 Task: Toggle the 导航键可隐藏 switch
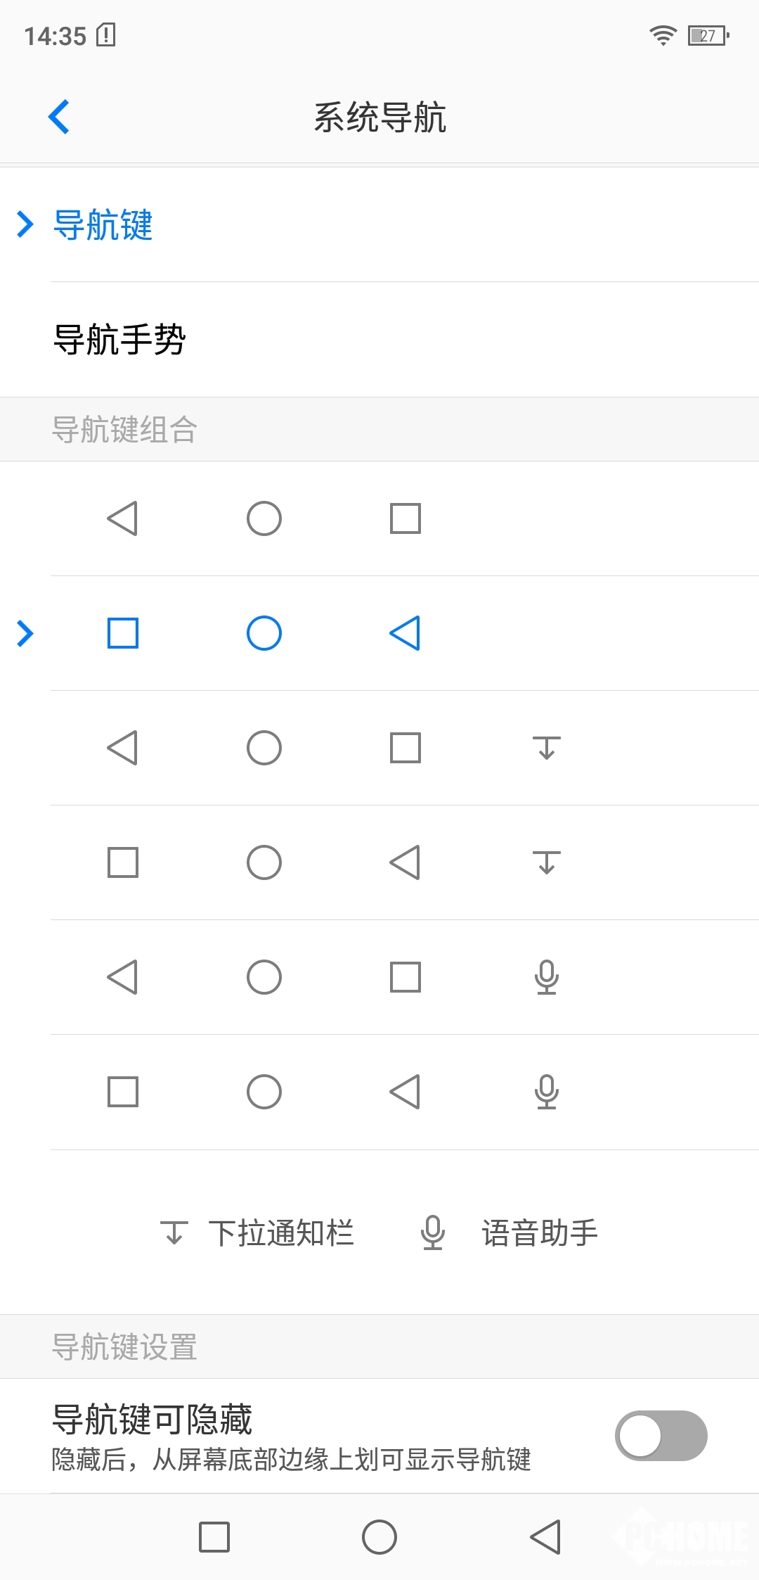coord(661,1435)
